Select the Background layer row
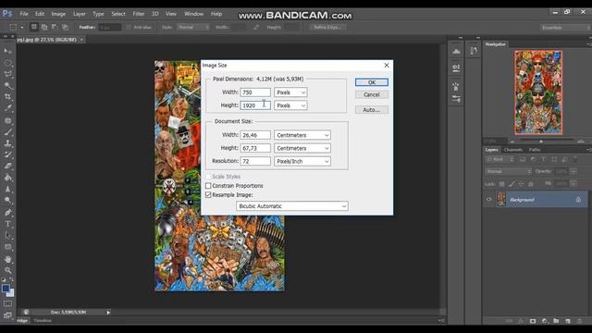 tap(536, 200)
